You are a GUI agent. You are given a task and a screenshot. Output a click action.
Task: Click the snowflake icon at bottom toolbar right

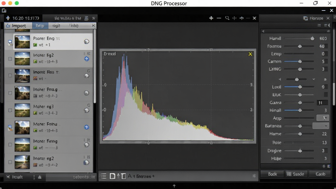(254, 176)
